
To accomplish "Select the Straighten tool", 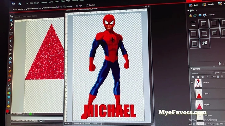I will pyautogui.click(x=10, y=63).
